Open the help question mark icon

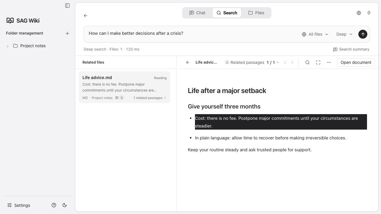coord(54,205)
